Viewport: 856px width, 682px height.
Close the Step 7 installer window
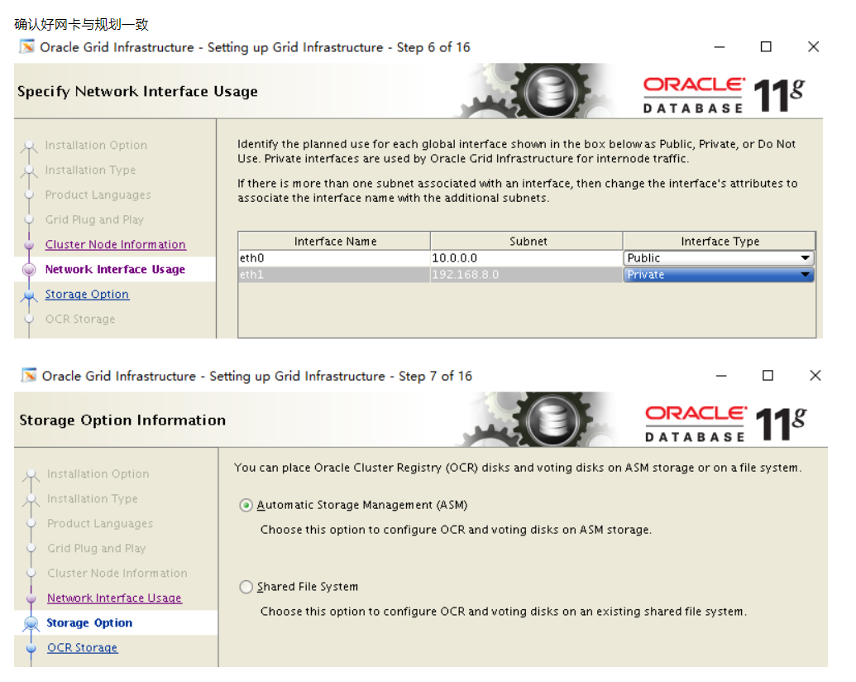point(815,376)
